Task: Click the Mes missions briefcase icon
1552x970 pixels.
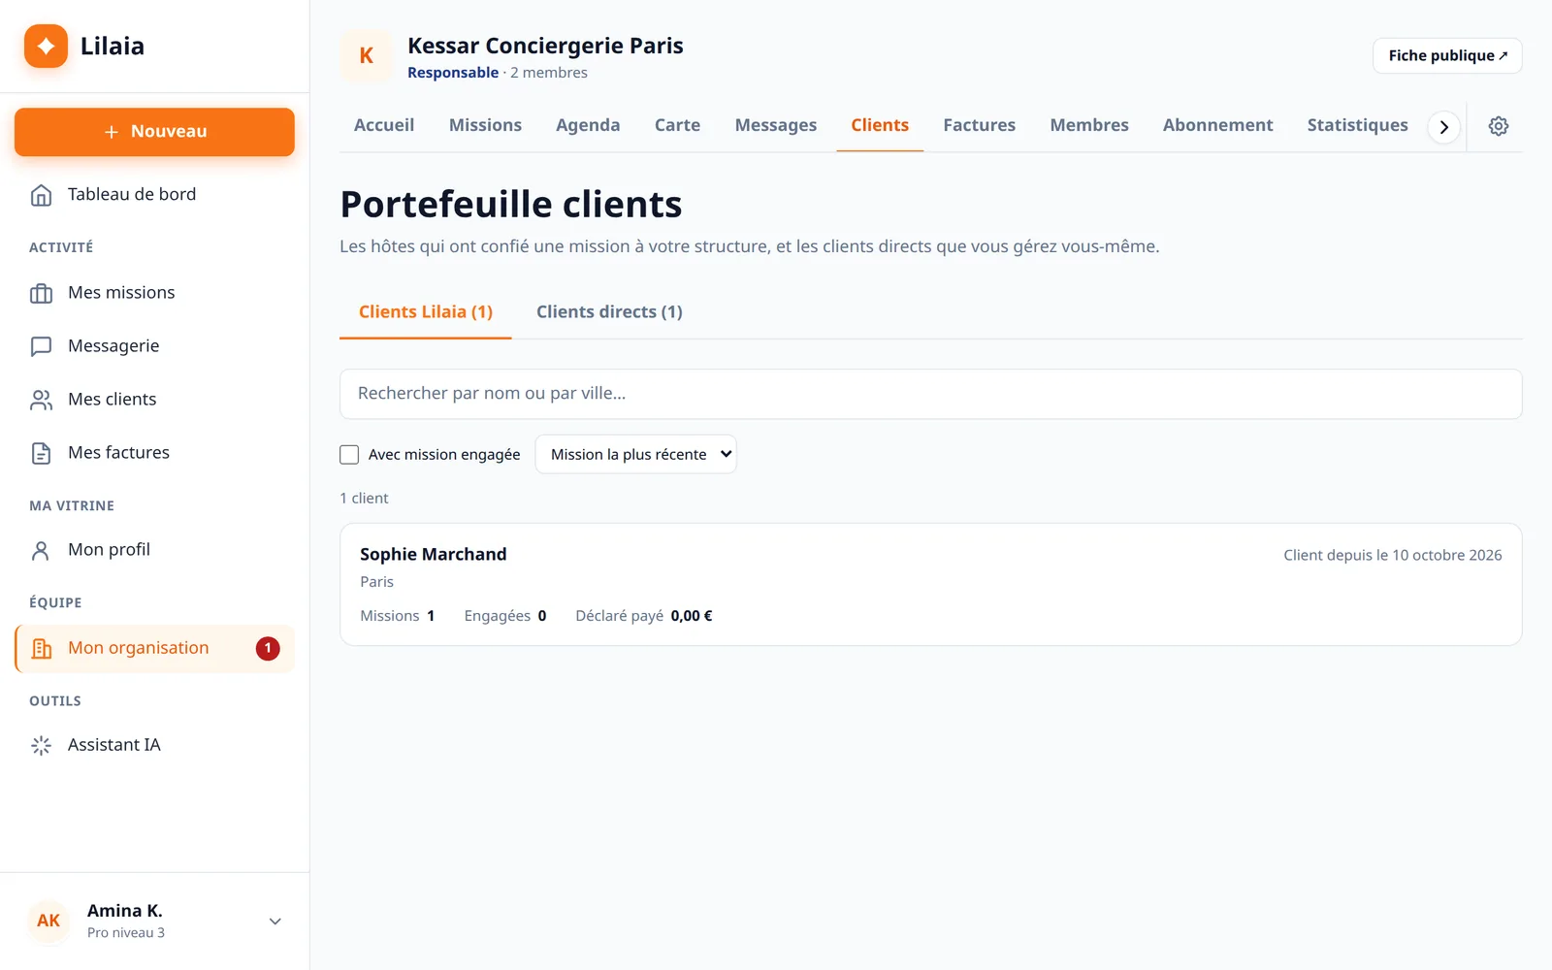Action: [41, 293]
